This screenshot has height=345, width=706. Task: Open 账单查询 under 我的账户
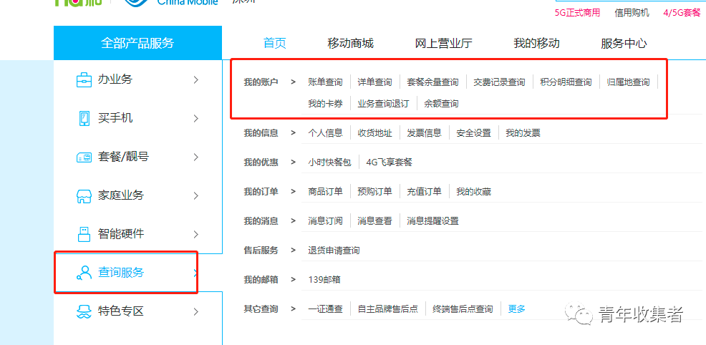pos(326,82)
